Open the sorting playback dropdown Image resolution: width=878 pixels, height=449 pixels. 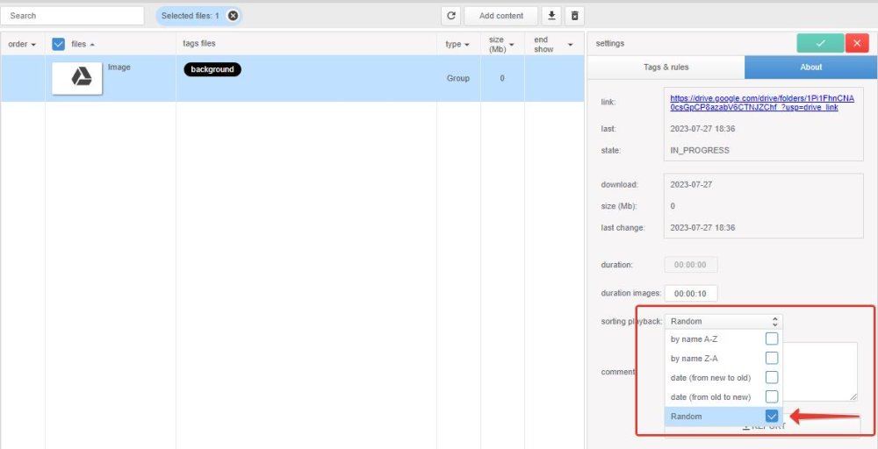tap(723, 322)
